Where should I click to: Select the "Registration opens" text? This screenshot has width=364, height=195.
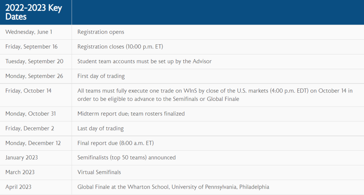[101, 32]
